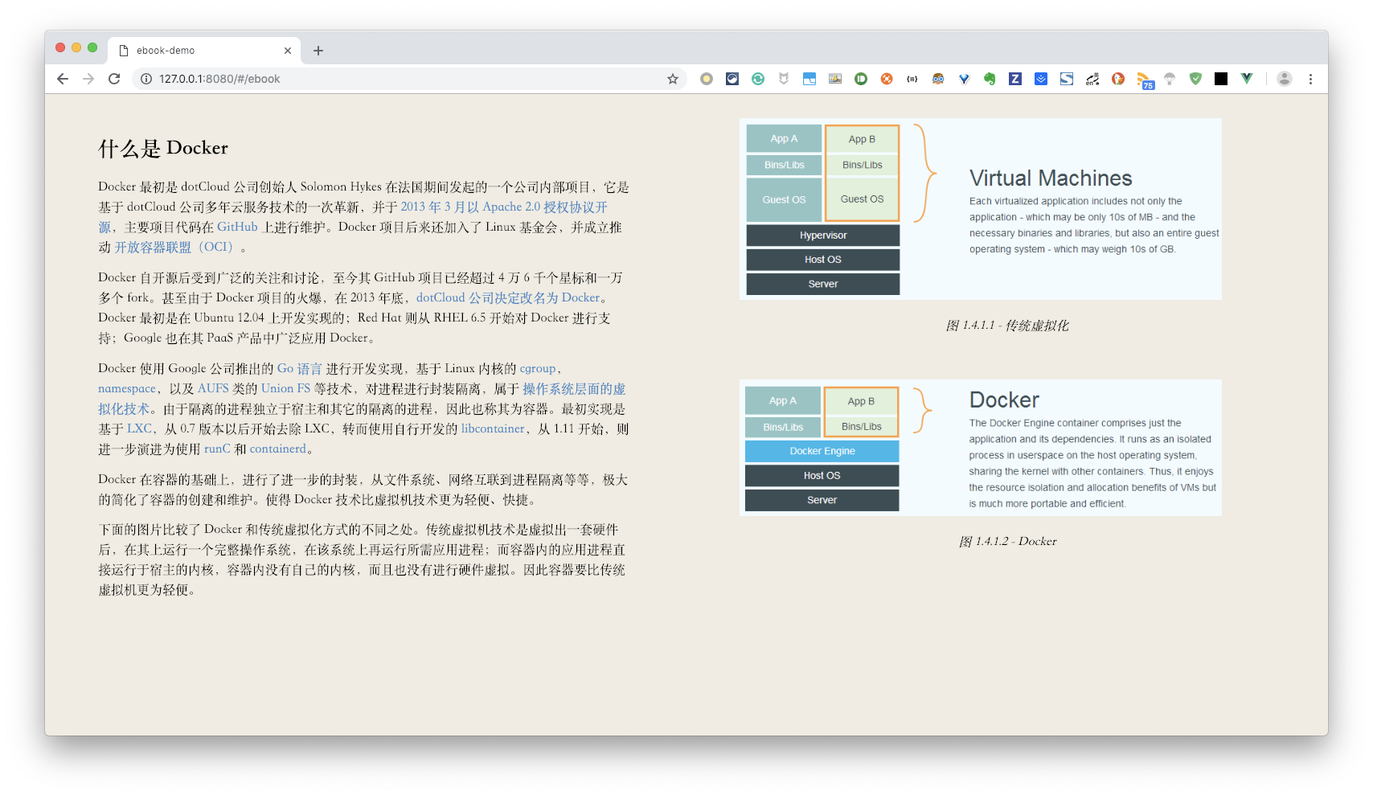Click the runC link

(x=217, y=449)
